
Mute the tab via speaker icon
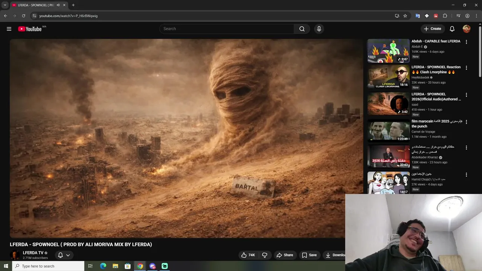58,5
